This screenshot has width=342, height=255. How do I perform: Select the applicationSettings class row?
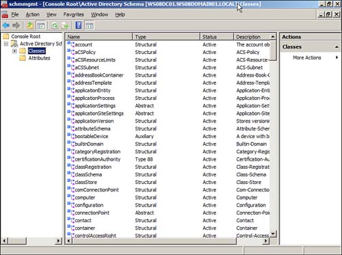(168, 105)
